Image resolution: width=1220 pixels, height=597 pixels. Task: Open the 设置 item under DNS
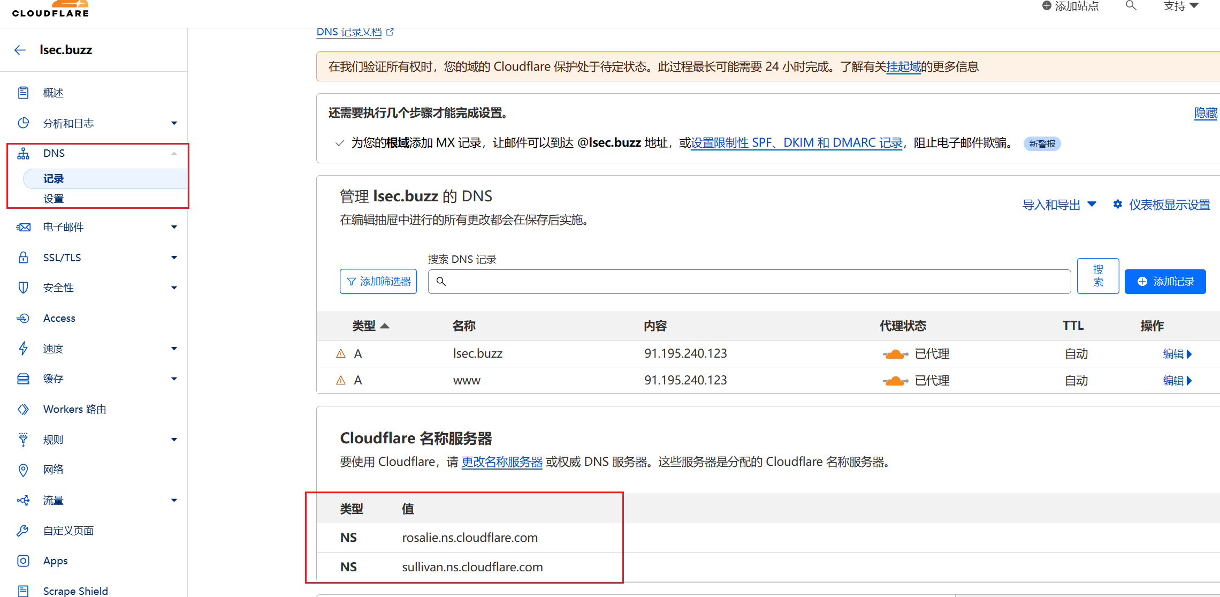(54, 199)
